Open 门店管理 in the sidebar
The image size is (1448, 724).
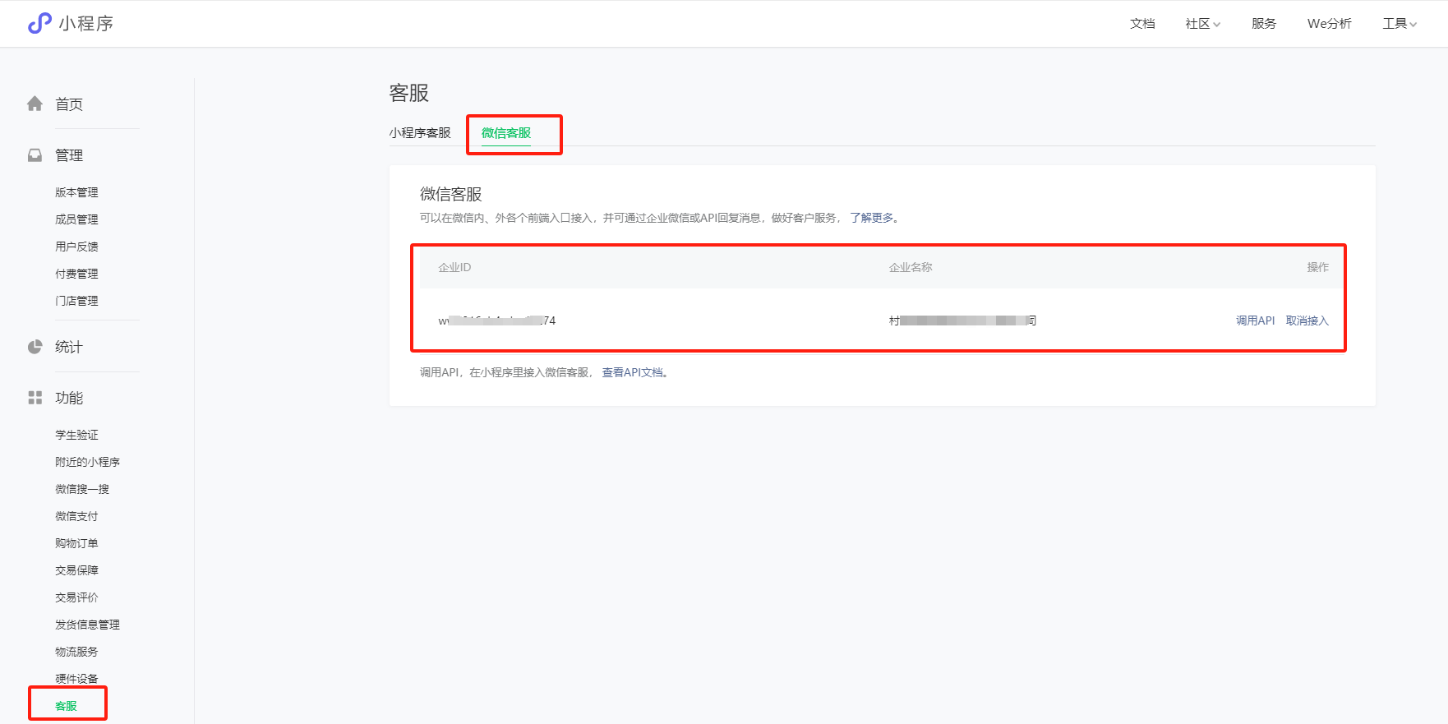[76, 301]
